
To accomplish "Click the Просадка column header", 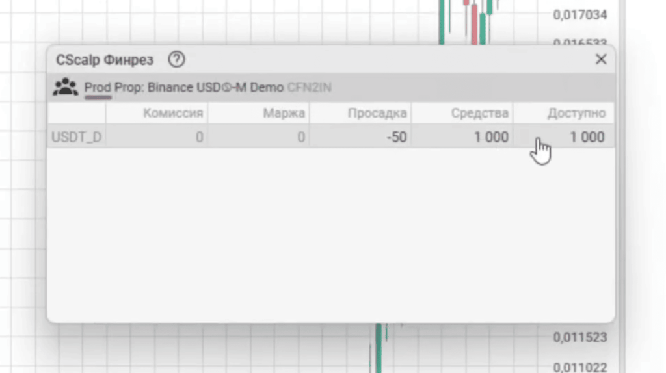I will (377, 113).
